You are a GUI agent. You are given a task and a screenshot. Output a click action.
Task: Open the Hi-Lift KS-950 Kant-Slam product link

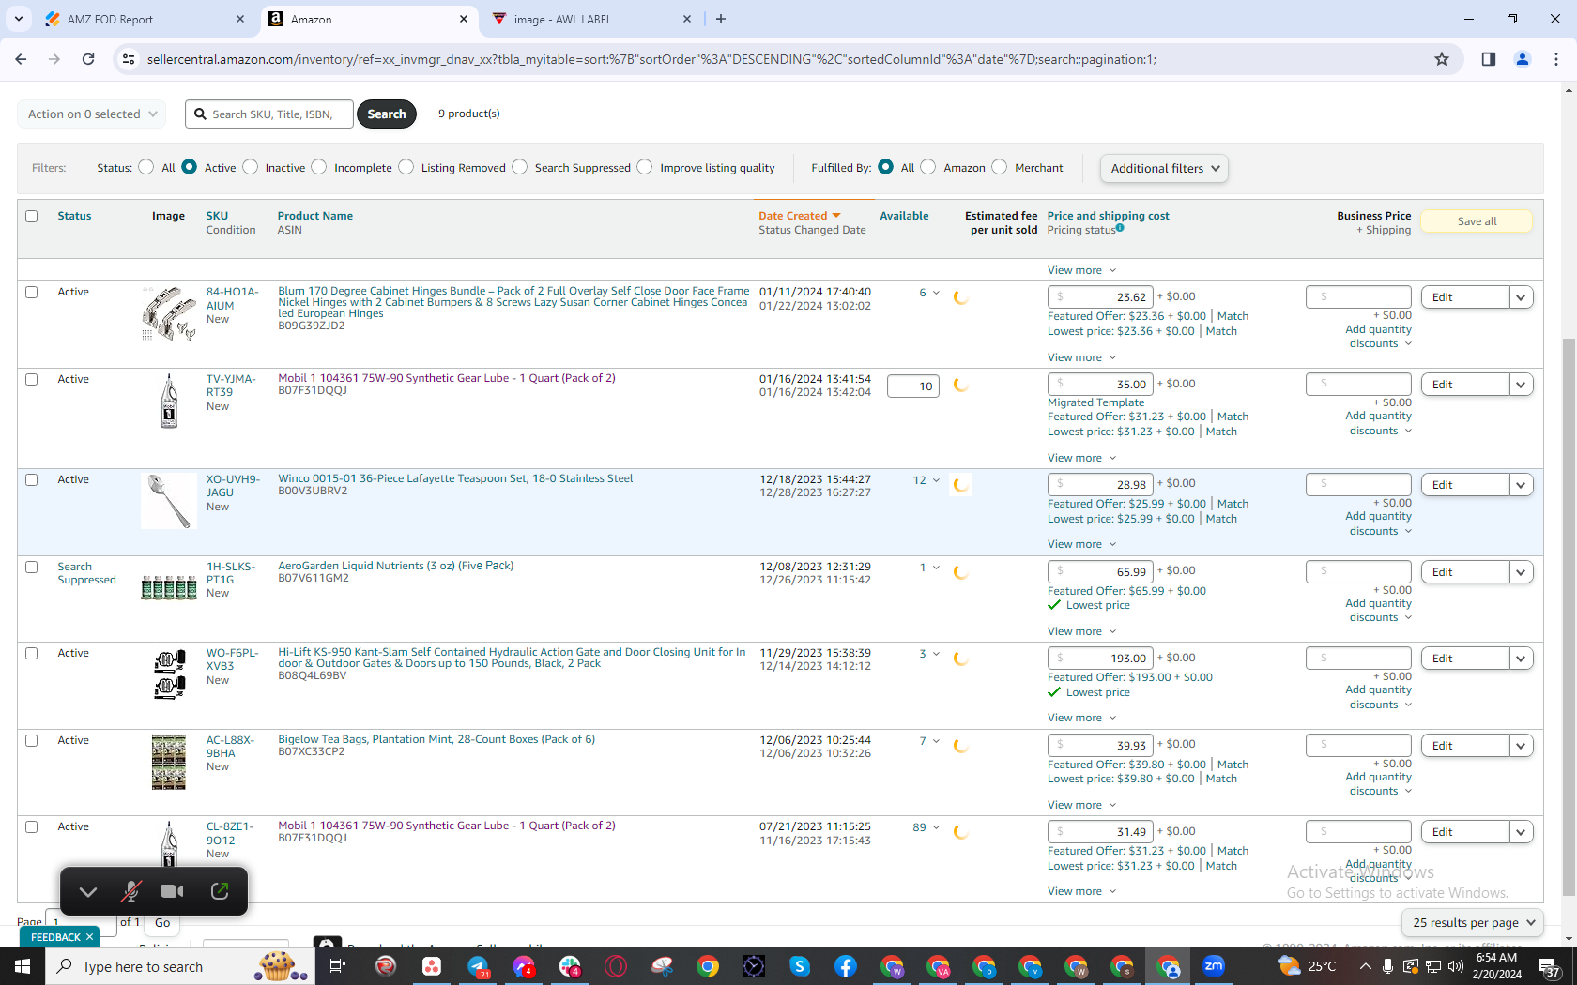pyautogui.click(x=512, y=658)
